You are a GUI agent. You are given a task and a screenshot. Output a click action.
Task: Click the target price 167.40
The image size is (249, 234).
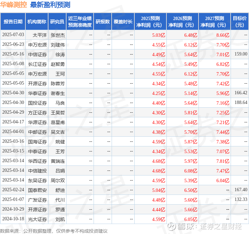[x=241, y=190]
